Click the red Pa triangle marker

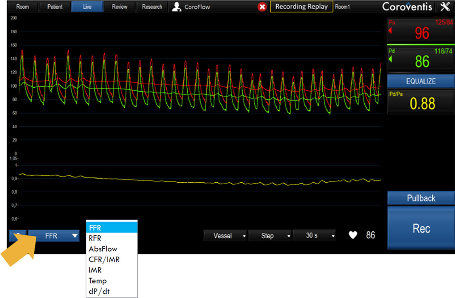pos(390,30)
